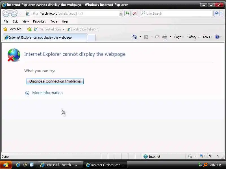This screenshot has width=226, height=169.
Task: Click the Live Search input box
Action: pyautogui.click(x=176, y=13)
